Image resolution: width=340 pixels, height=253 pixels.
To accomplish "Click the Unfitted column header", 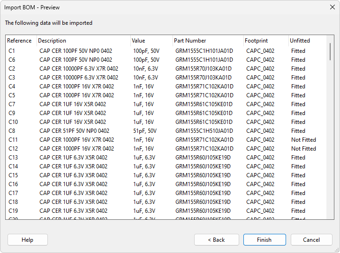I will (x=300, y=41).
